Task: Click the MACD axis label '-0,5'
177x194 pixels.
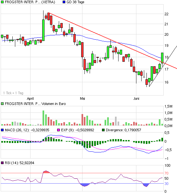Action: pyautogui.click(x=168, y=150)
